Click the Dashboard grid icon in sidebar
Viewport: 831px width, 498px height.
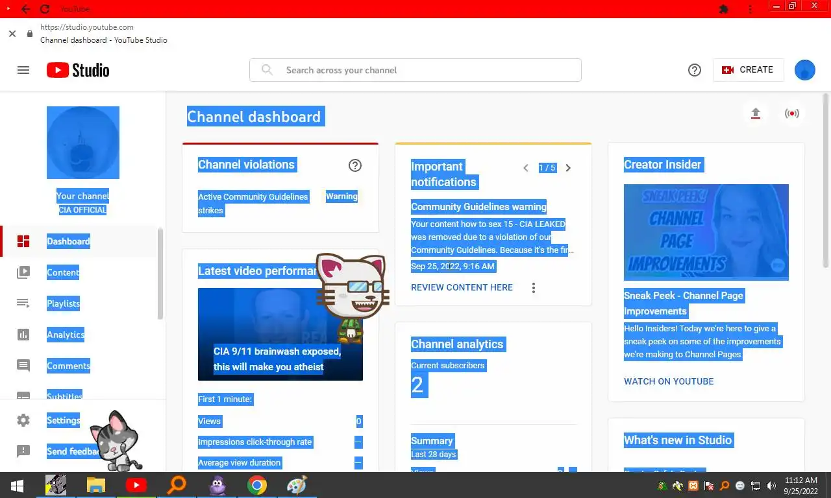23,241
